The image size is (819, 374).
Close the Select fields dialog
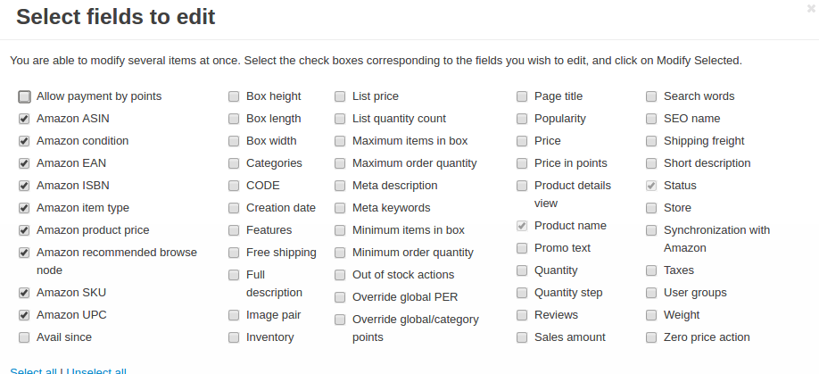pyautogui.click(x=811, y=8)
